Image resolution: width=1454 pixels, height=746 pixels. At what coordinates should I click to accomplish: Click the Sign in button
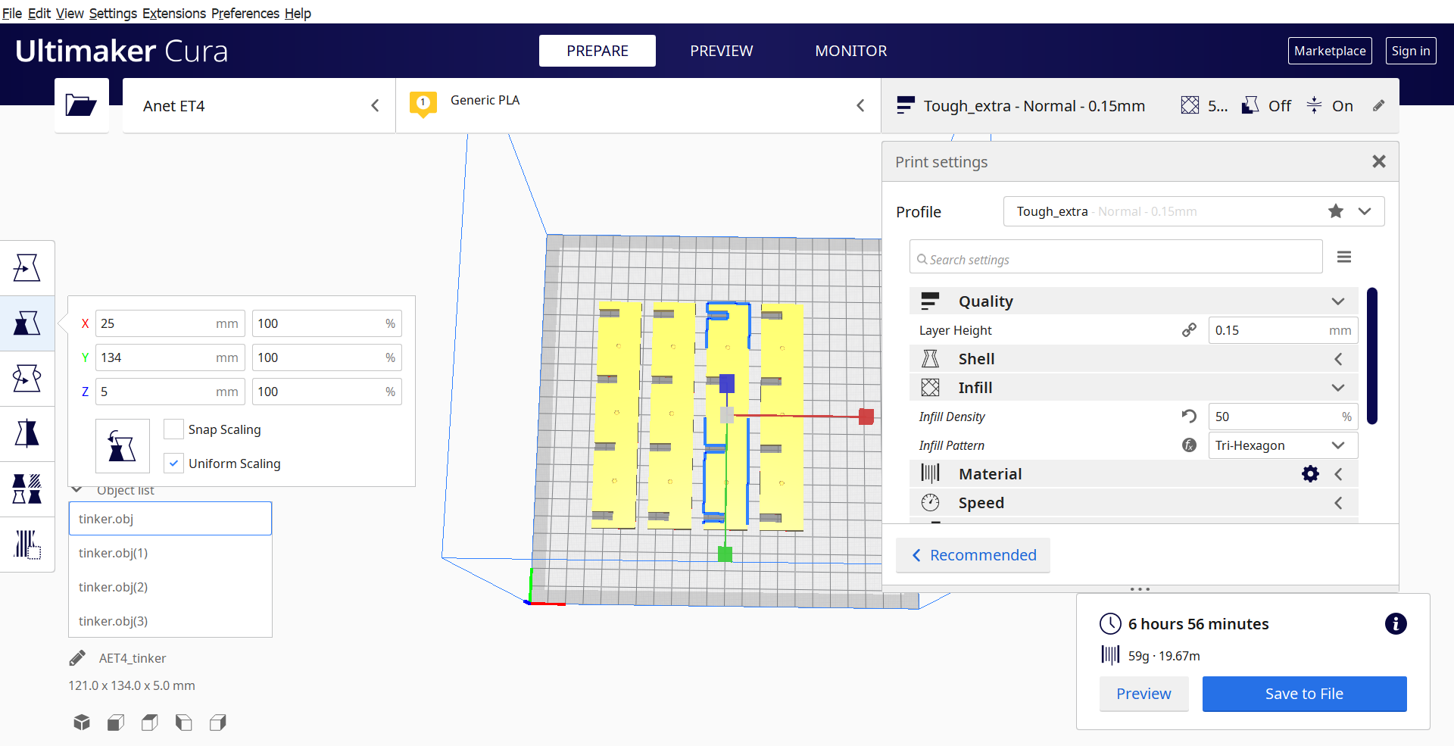[x=1411, y=51]
